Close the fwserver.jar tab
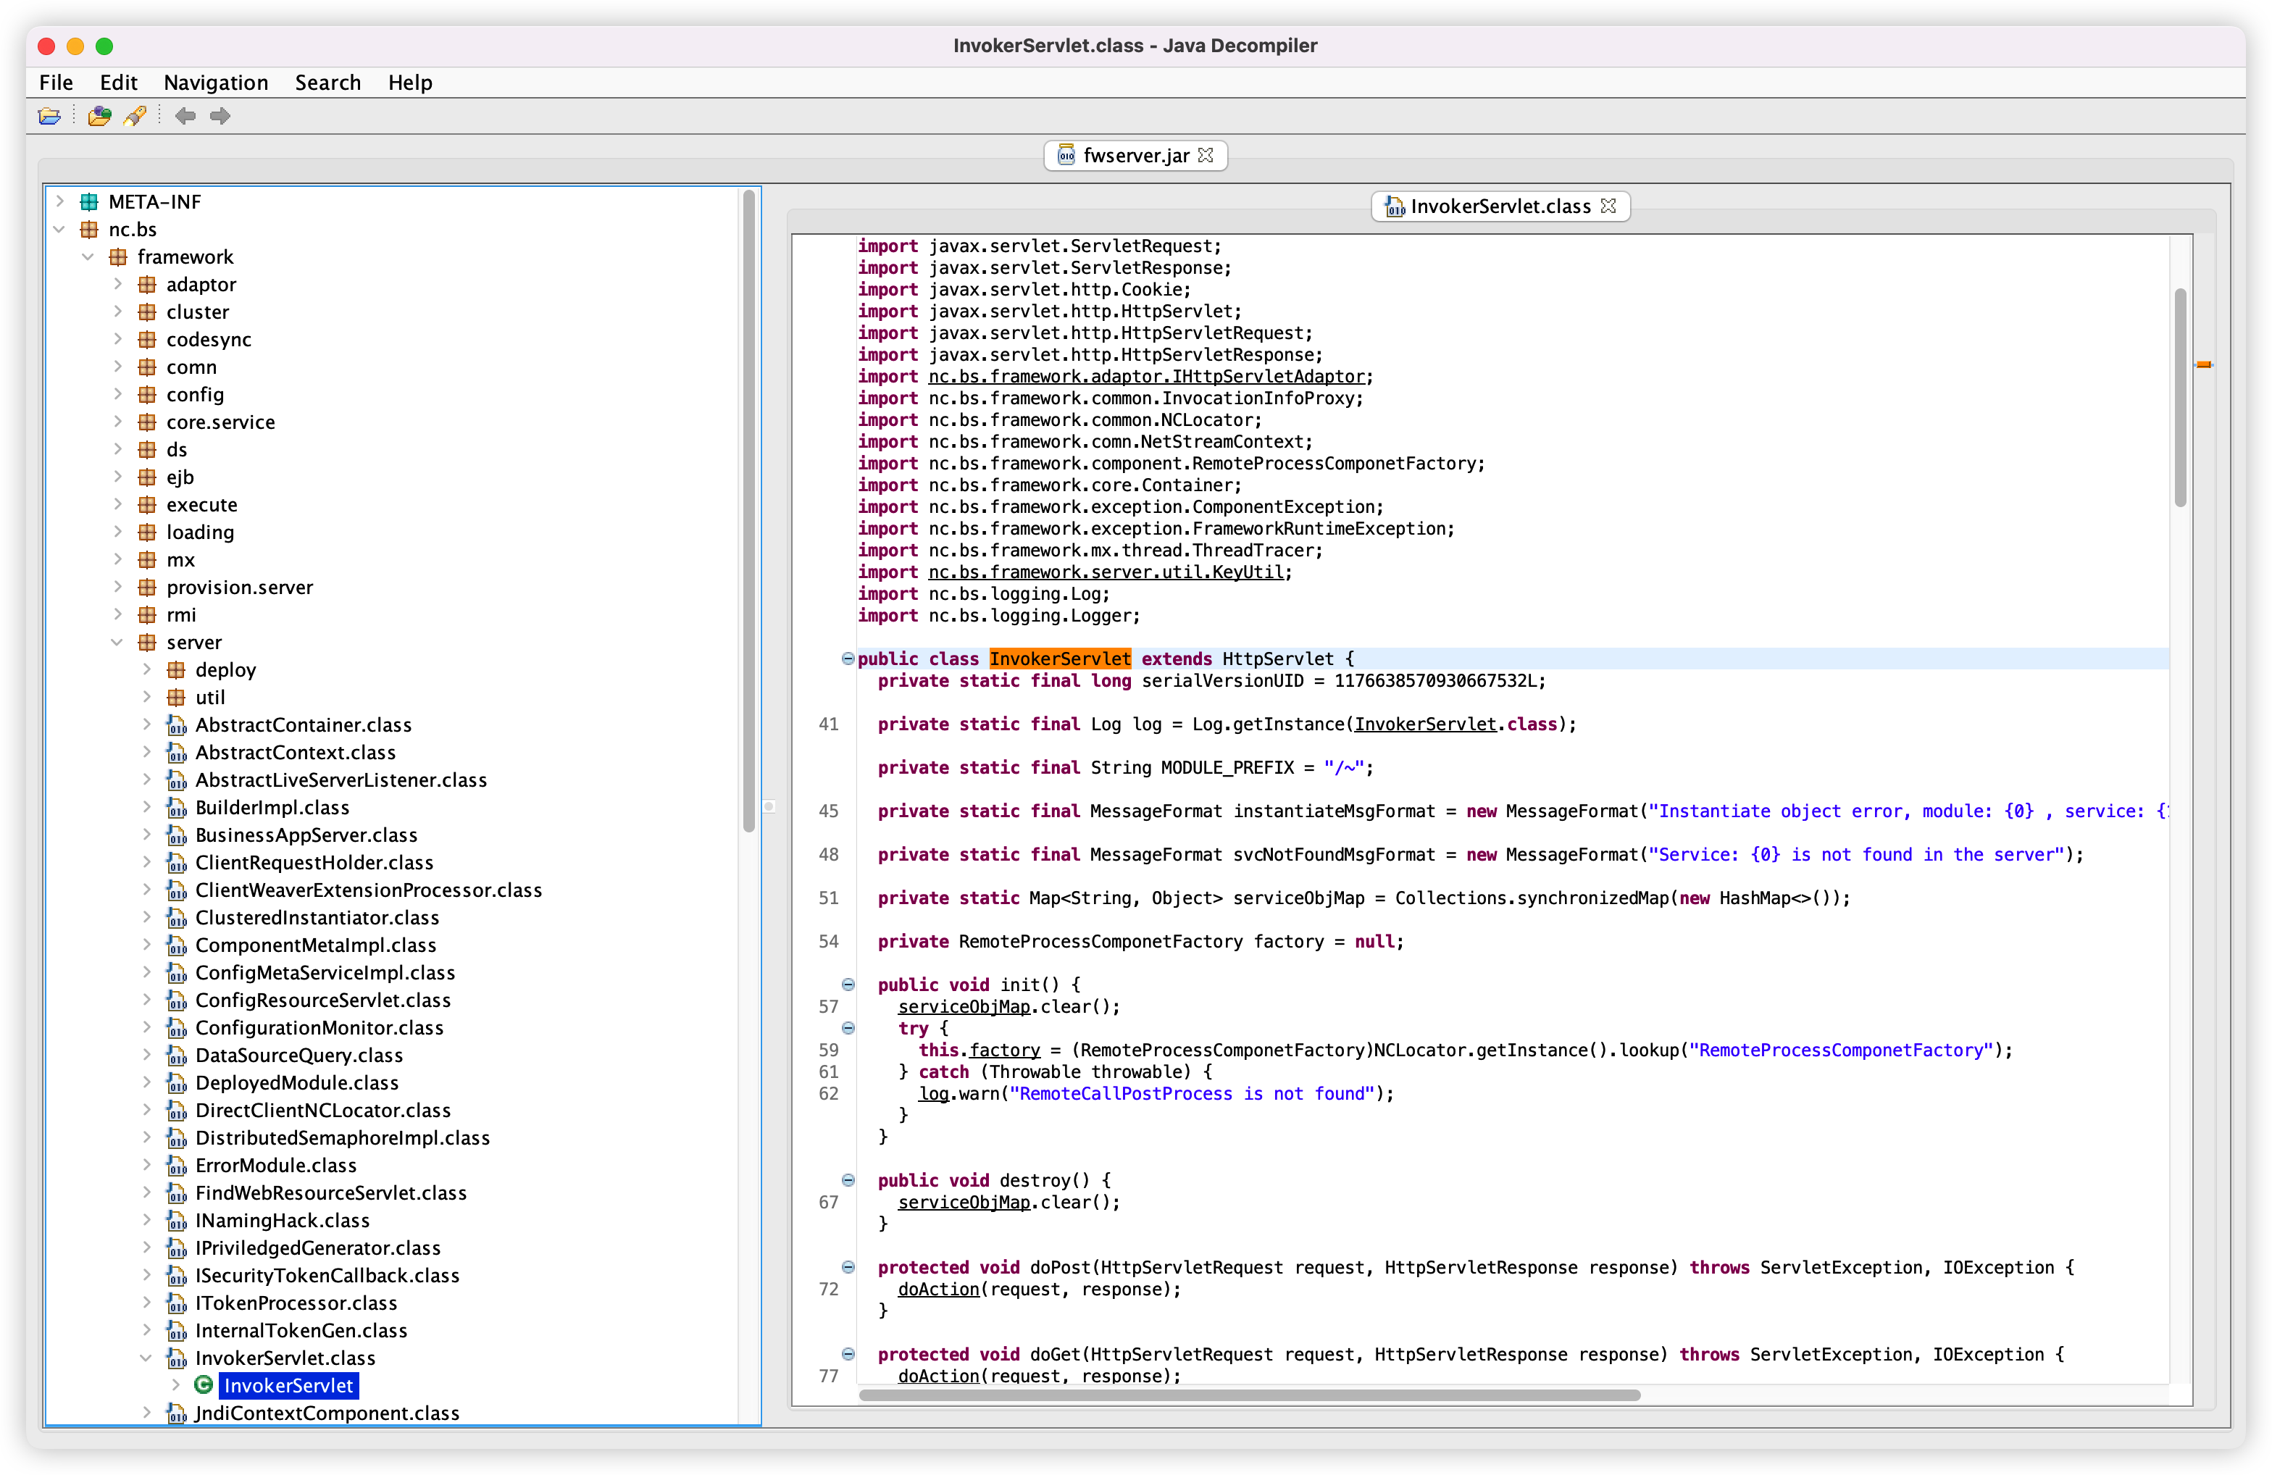The height and width of the screenshot is (1475, 2272). point(1206,154)
